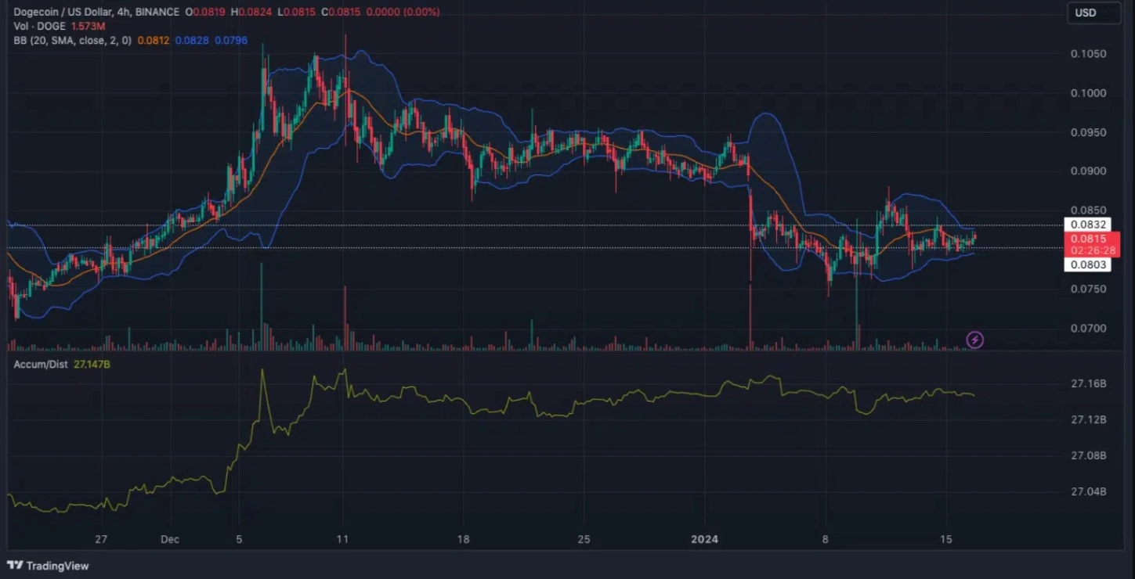The image size is (1135, 579).
Task: Select the Accum/Dist indicator legend
Action: [x=41, y=364]
